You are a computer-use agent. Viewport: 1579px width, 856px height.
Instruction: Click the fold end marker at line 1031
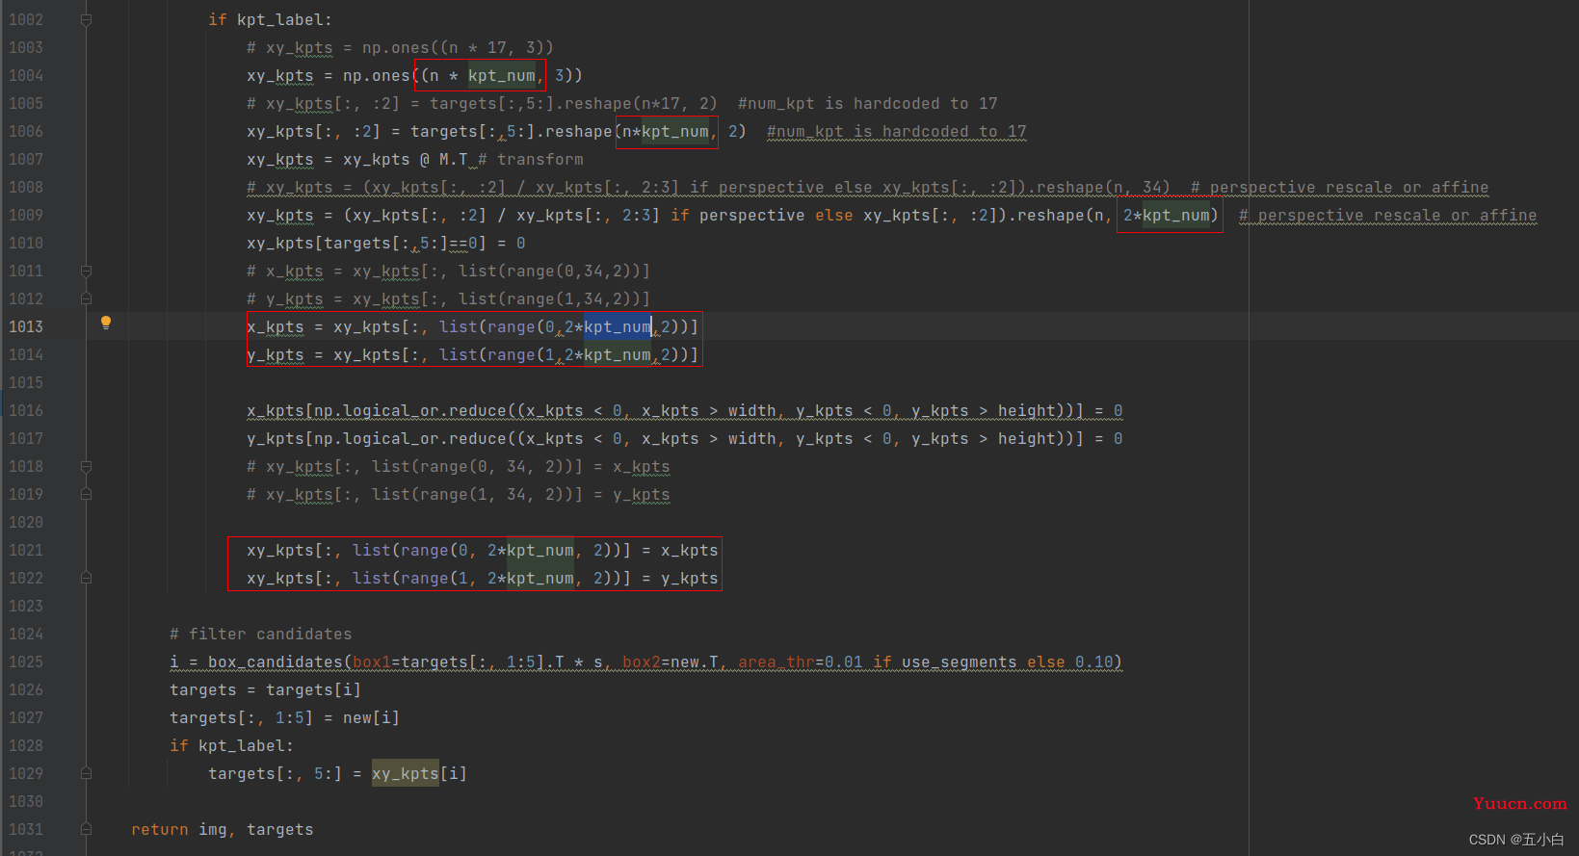[86, 829]
